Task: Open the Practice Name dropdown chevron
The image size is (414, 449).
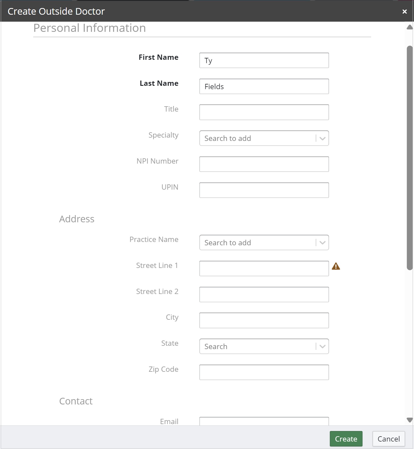Action: pos(322,243)
